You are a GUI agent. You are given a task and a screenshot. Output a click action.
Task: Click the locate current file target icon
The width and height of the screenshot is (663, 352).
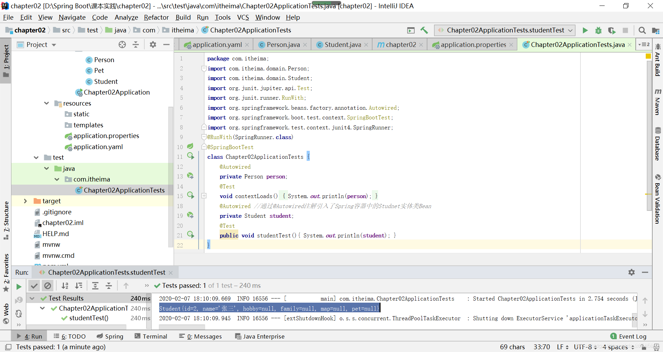coord(122,45)
